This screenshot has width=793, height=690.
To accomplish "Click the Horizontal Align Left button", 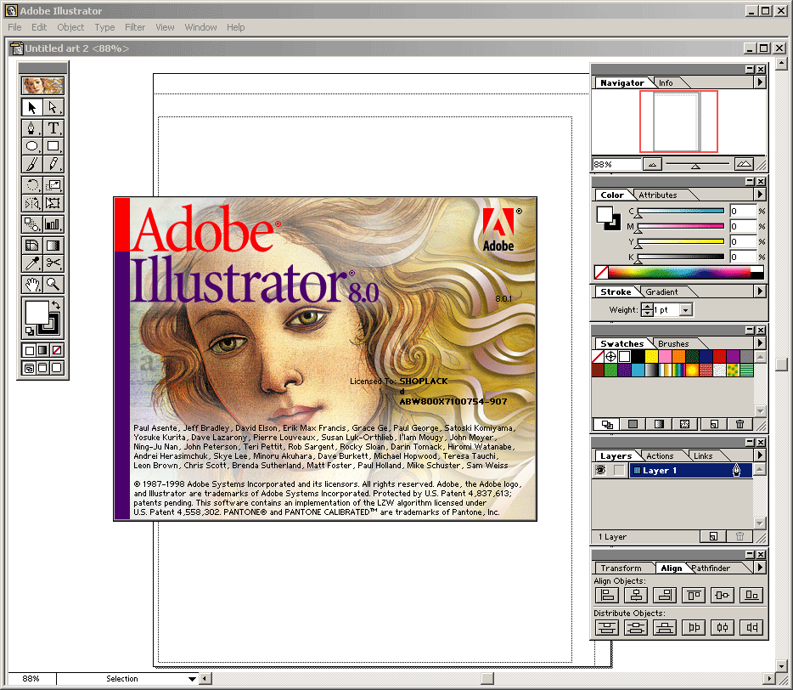I will click(607, 596).
